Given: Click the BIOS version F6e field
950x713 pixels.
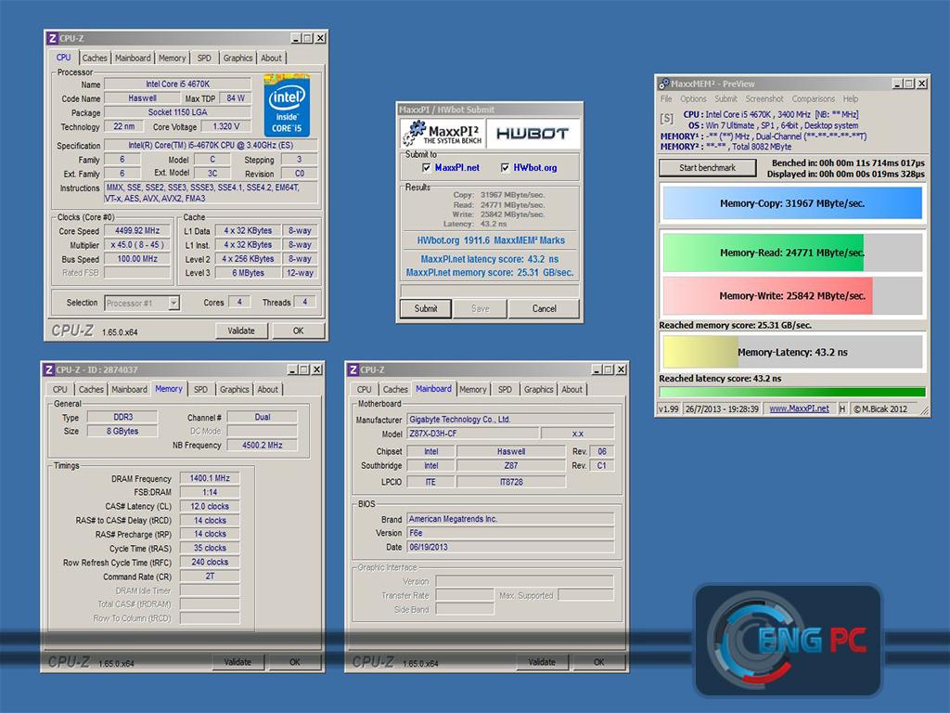Looking at the screenshot, I should click(x=510, y=533).
